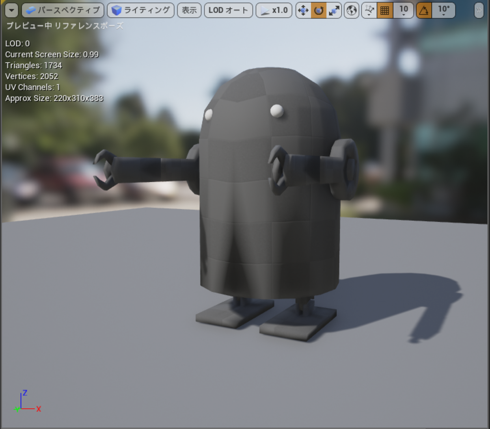Open the rotation snap 10° dropdown

pos(444,11)
